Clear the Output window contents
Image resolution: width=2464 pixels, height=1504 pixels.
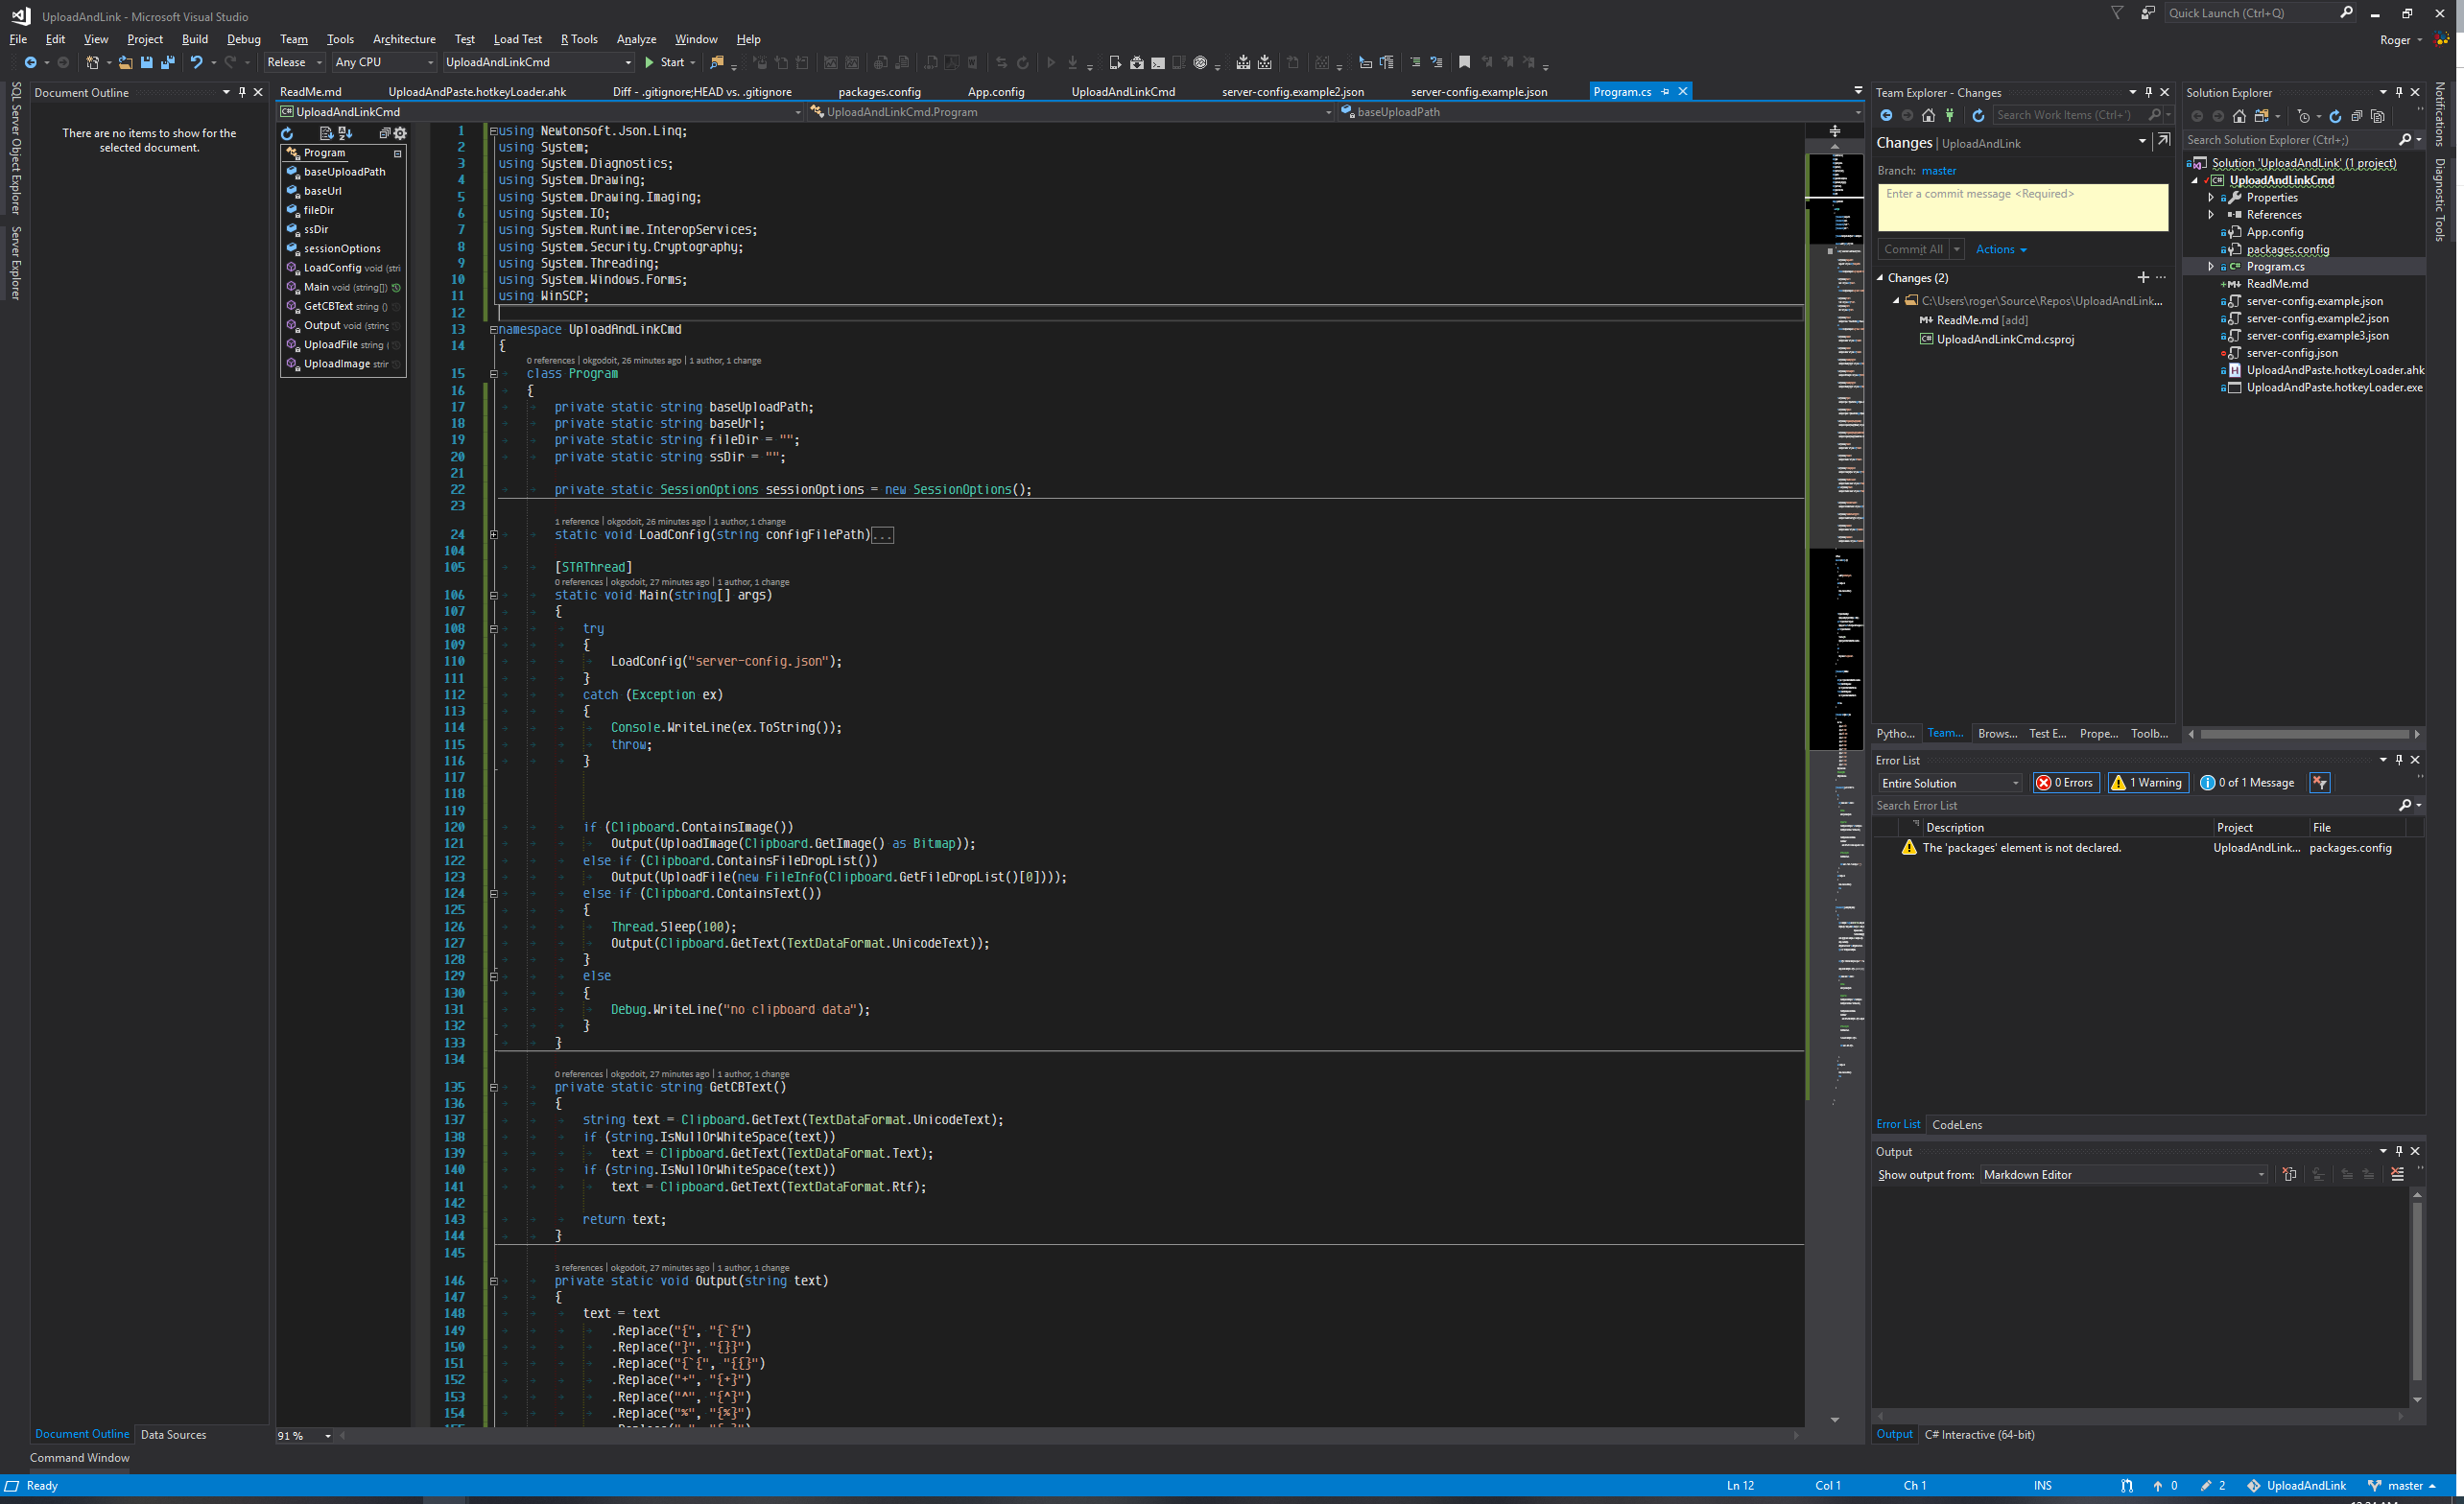(2397, 1174)
